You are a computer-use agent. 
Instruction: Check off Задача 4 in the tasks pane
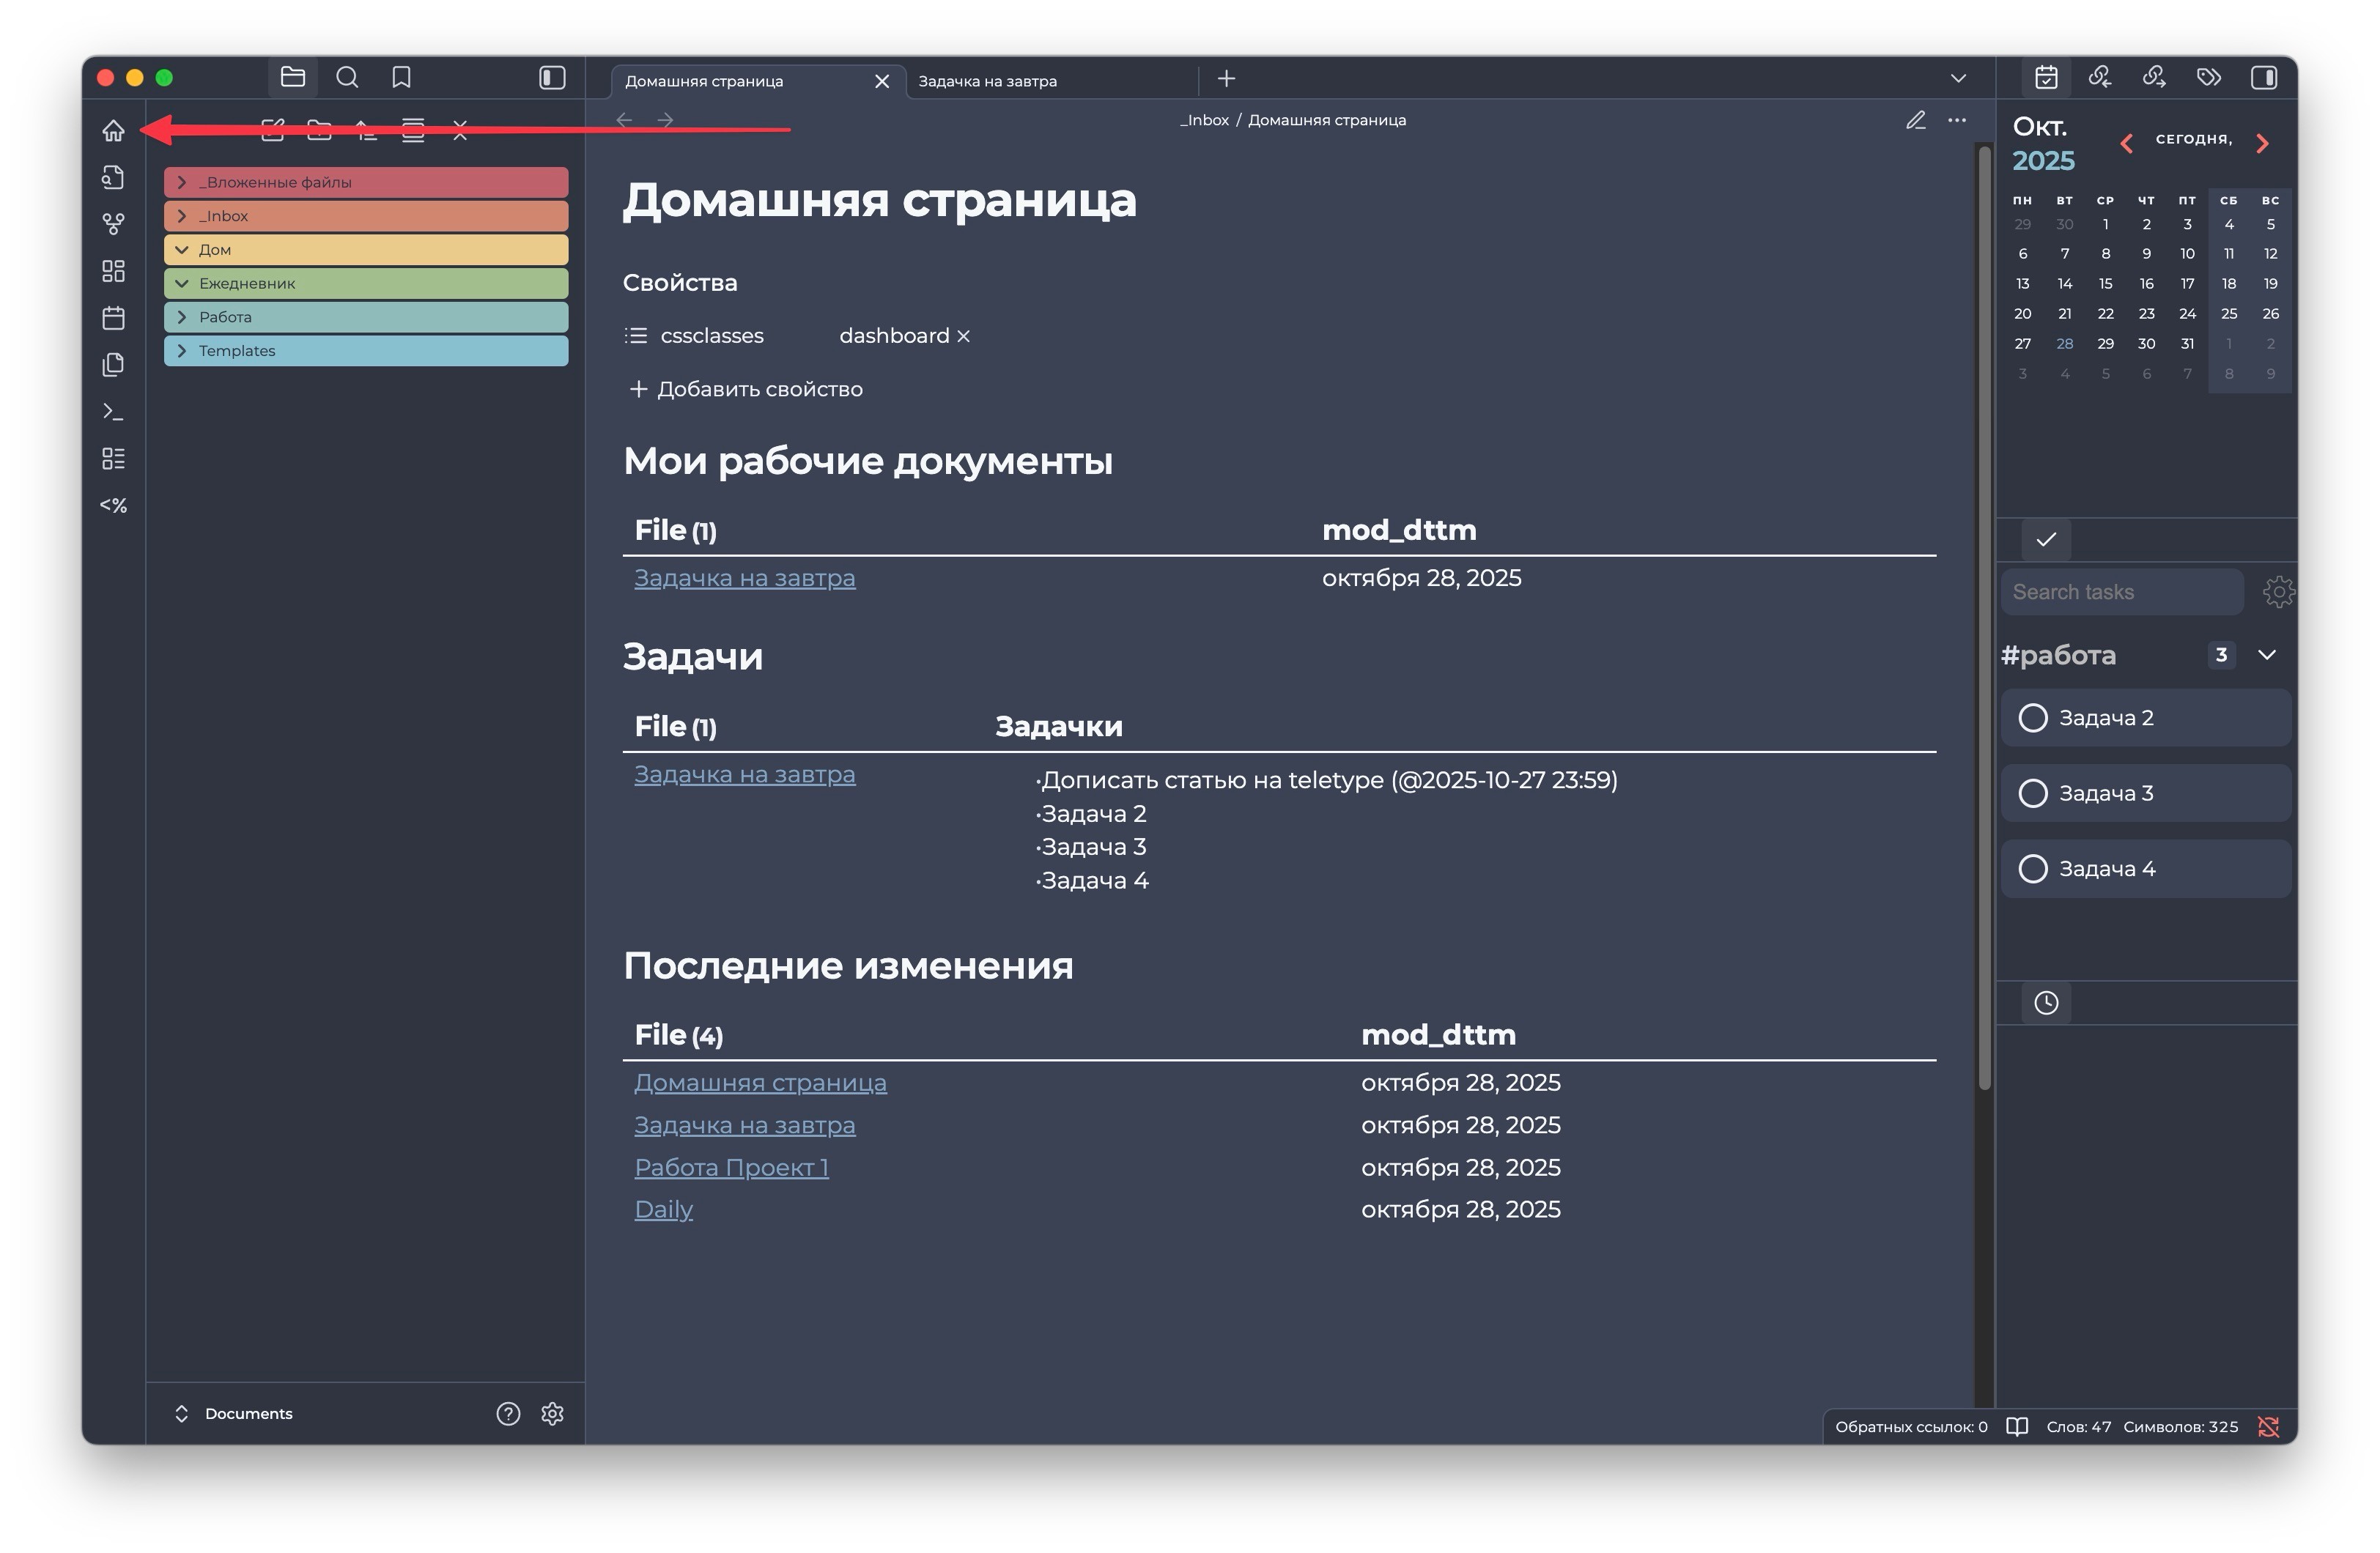(x=2033, y=868)
